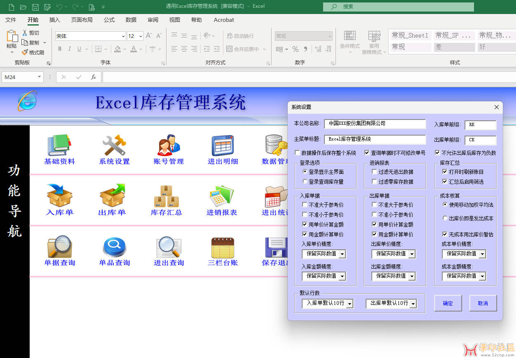Click the new file icon in title bar
The width and height of the screenshot is (516, 358).
[x=12, y=7]
